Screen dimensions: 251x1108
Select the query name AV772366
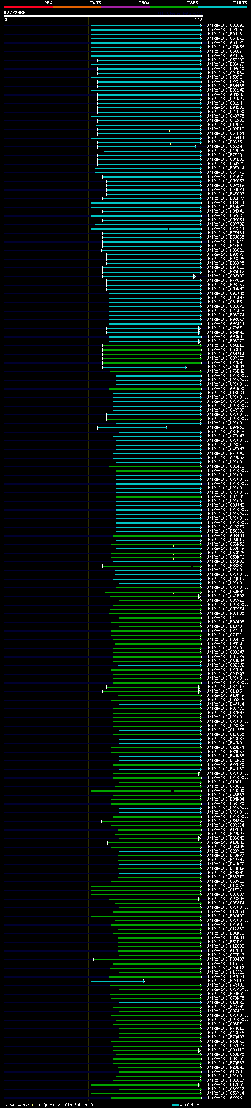tap(15, 13)
